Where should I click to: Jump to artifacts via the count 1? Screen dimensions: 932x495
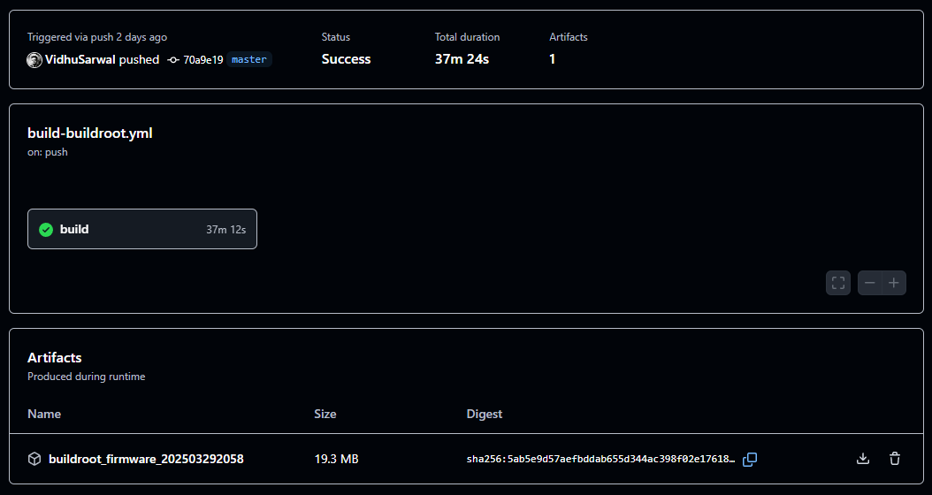coord(553,59)
